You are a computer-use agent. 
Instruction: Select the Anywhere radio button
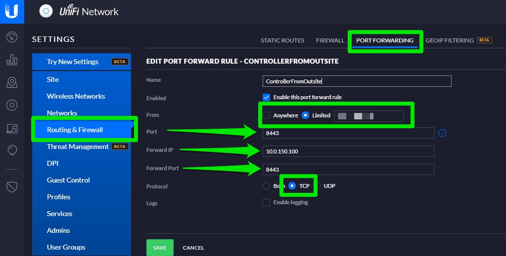point(267,115)
